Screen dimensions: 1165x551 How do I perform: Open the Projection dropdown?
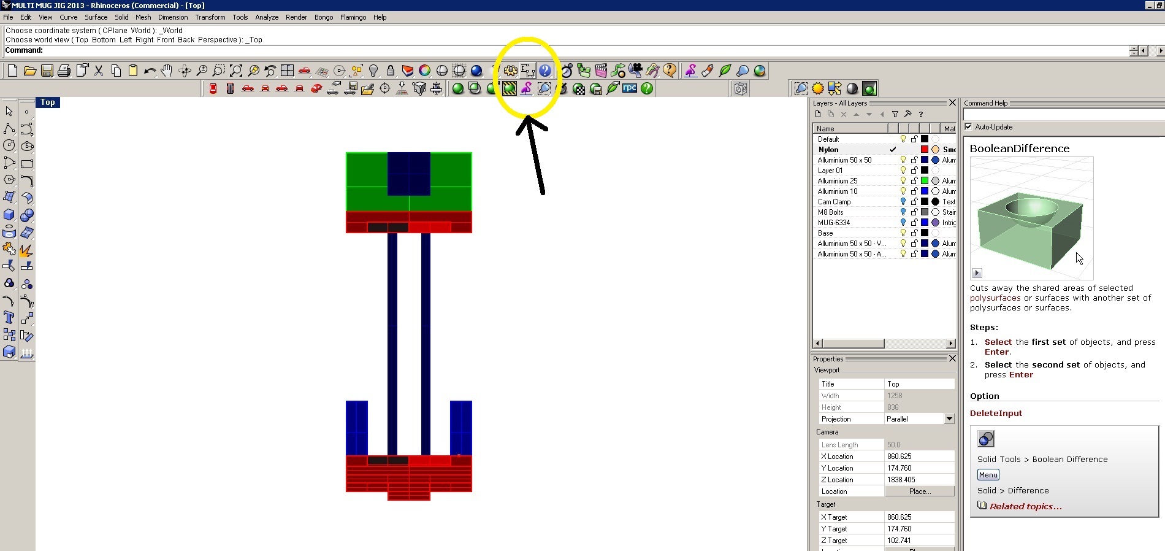click(949, 419)
